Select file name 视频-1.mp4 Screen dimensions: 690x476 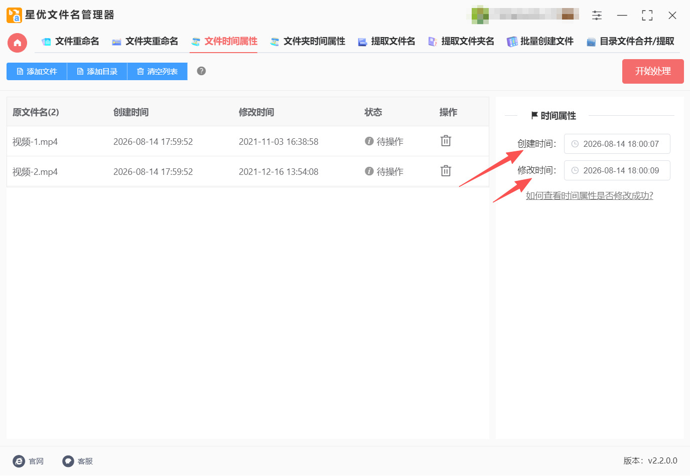point(35,142)
